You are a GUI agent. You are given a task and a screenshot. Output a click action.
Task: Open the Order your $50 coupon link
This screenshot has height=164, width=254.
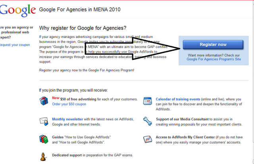[69, 104]
